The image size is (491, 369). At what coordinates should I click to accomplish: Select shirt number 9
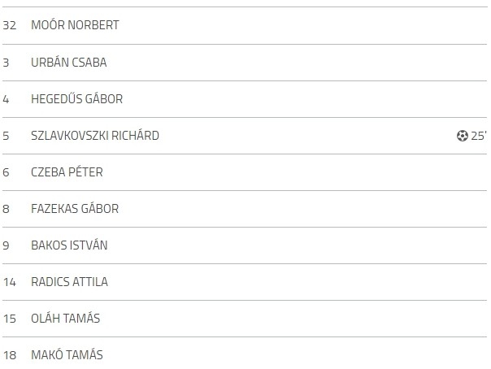6,245
